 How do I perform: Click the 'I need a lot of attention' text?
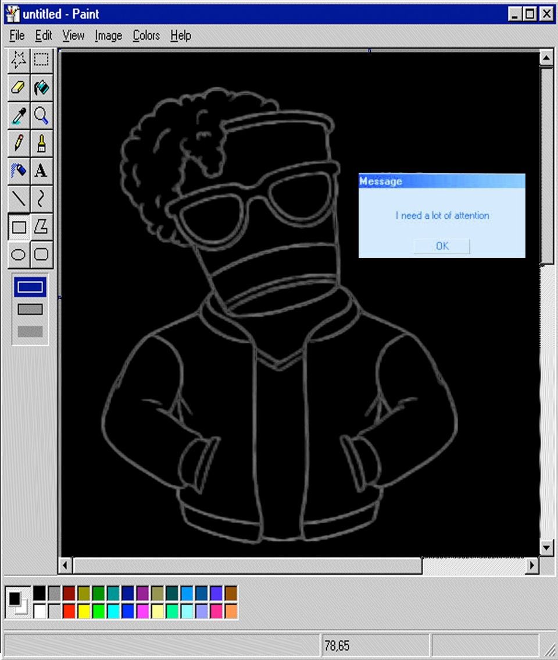click(442, 215)
